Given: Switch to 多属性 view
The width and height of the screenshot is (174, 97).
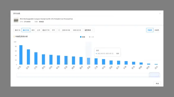Looking at the screenshot, I should [157, 30].
